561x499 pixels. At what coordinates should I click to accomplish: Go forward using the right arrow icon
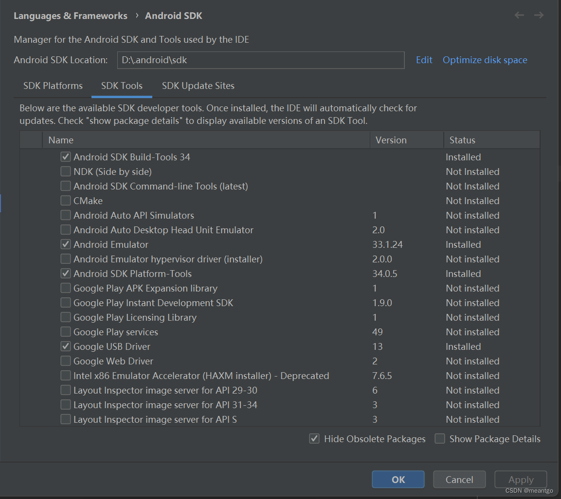[539, 15]
